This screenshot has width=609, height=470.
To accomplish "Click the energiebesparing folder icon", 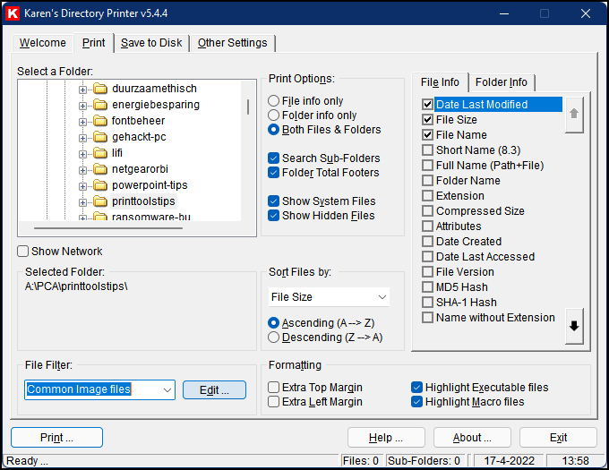I will pos(100,105).
